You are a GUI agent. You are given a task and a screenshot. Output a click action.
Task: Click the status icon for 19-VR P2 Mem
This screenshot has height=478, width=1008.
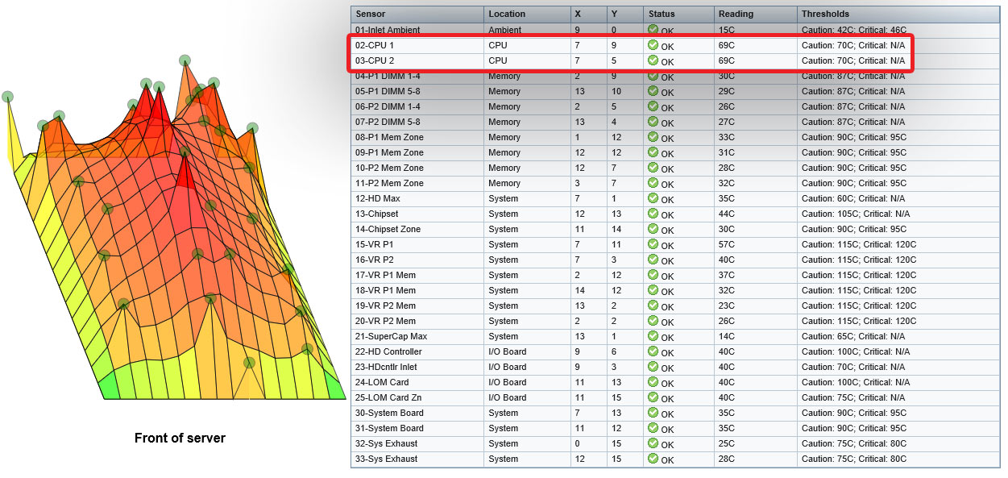(653, 306)
